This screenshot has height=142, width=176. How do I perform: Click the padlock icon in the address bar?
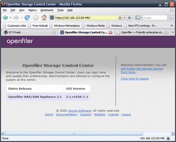(x=120, y=17)
